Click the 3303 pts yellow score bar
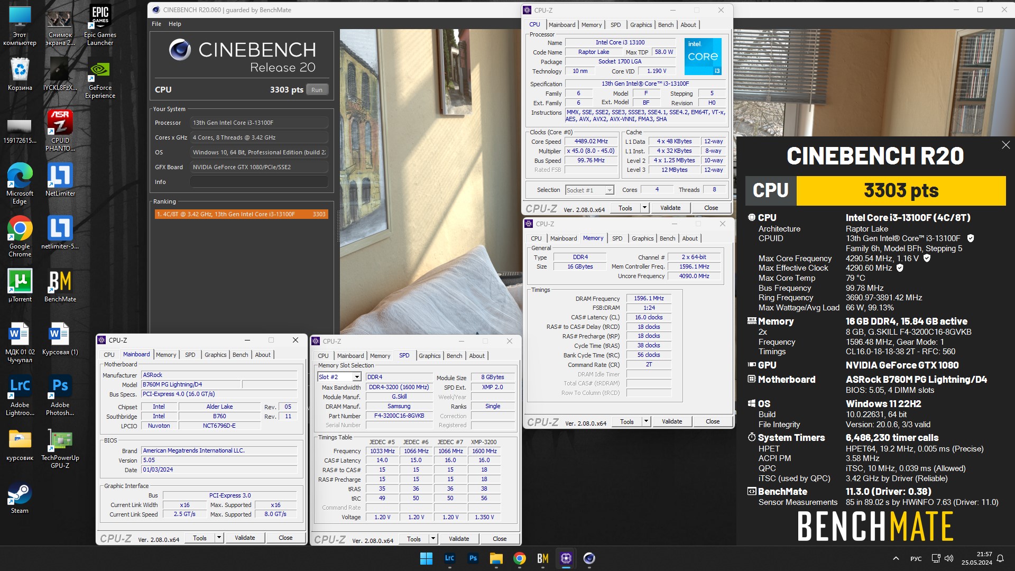 (901, 191)
